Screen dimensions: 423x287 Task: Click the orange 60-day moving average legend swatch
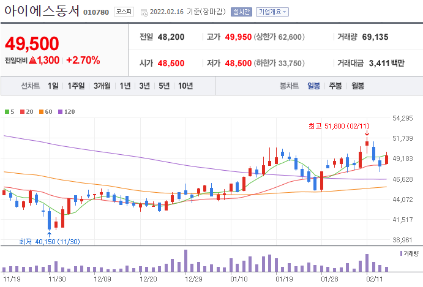point(41,111)
